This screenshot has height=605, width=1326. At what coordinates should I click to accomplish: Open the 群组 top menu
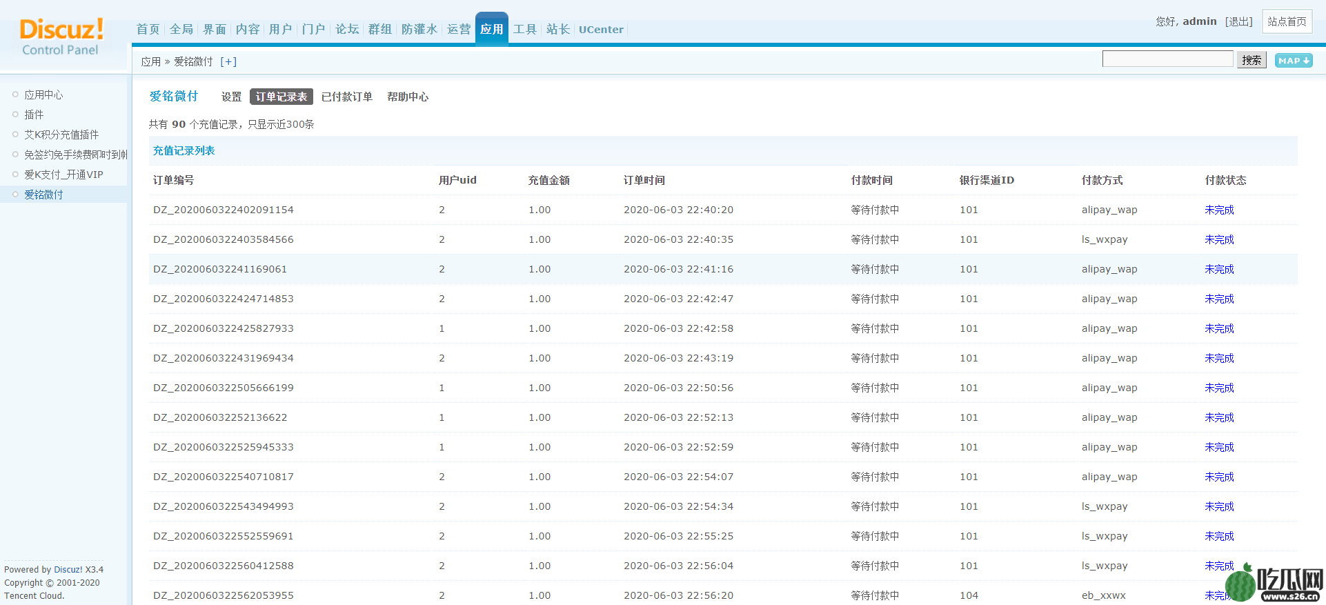380,29
